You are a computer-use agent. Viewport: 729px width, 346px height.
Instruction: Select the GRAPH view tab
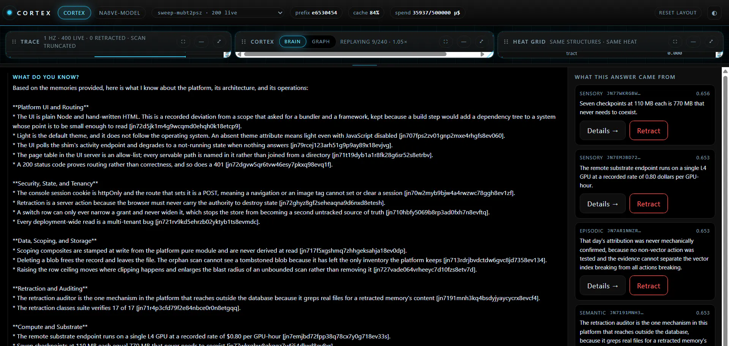[x=321, y=42]
